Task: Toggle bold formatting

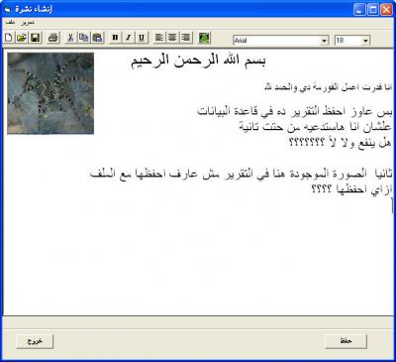Action: [115, 38]
